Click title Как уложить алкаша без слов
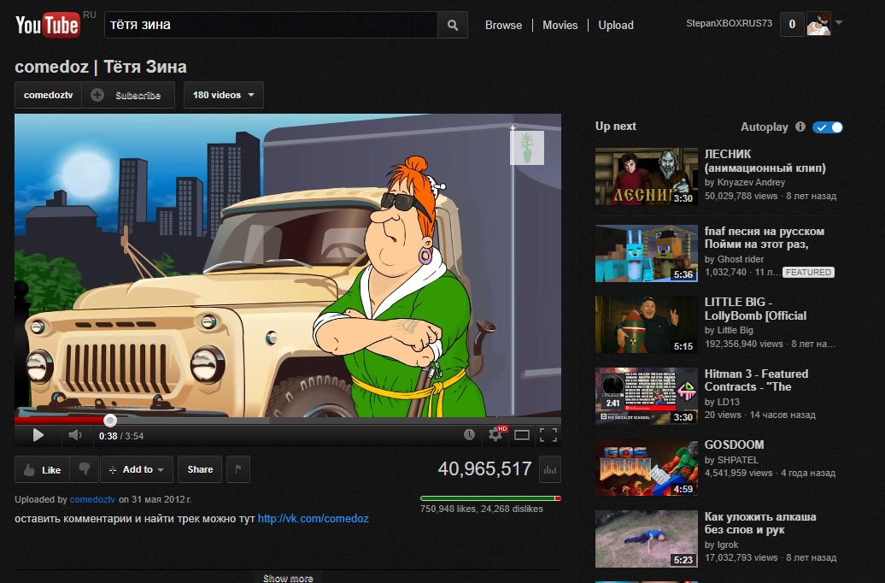This screenshot has height=583, width=885. pos(760,523)
